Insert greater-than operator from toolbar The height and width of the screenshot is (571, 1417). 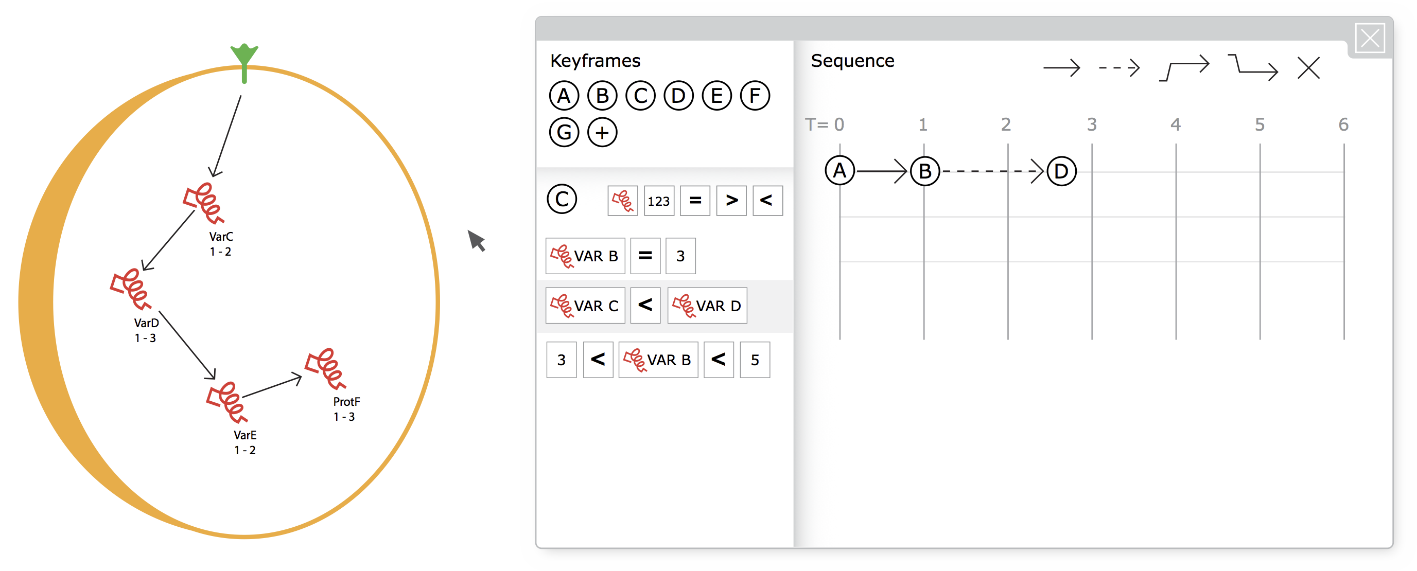pyautogui.click(x=731, y=201)
